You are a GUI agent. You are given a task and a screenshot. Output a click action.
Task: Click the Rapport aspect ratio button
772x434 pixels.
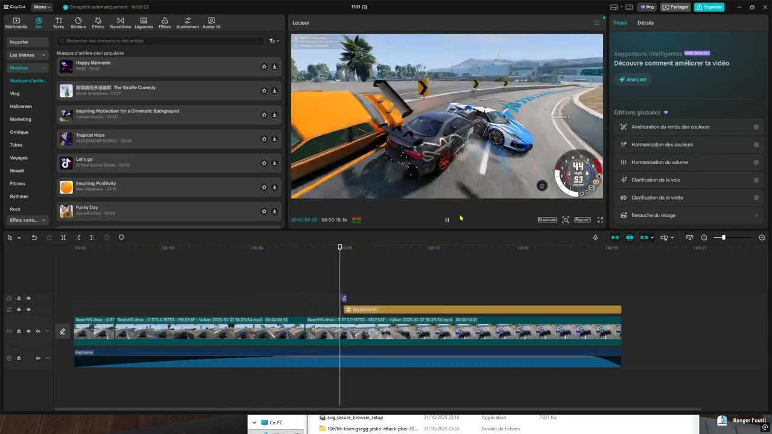click(x=583, y=220)
